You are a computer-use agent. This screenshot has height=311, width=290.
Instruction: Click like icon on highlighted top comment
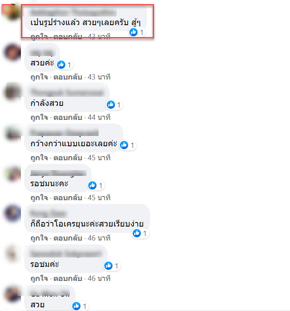coord(133,32)
